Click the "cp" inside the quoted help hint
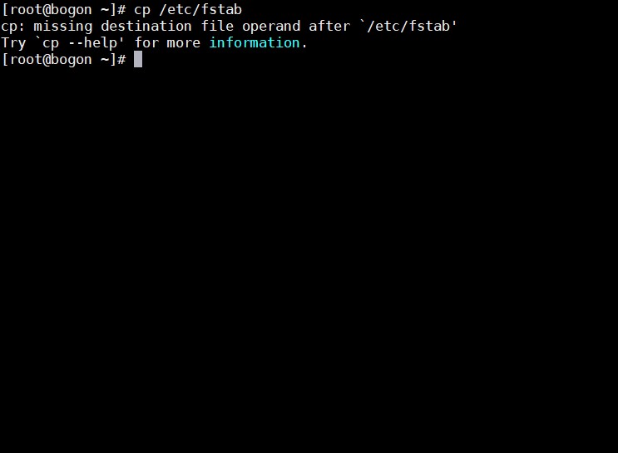The width and height of the screenshot is (618, 453). 51,44
